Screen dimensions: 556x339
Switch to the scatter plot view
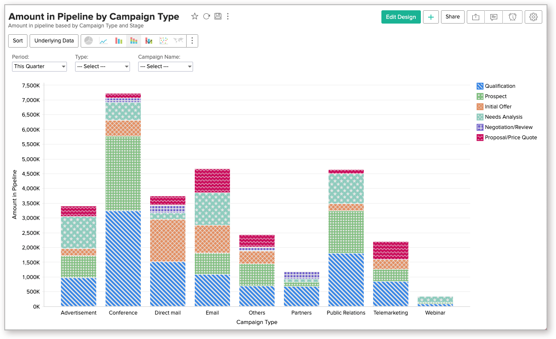click(x=163, y=41)
